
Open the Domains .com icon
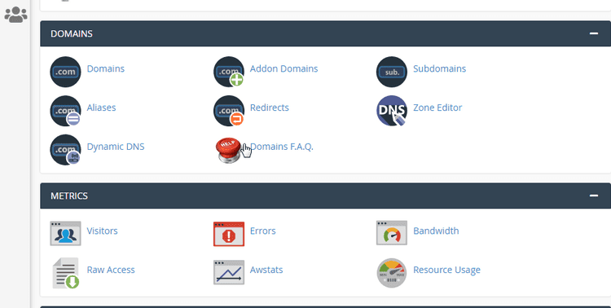tap(65, 72)
